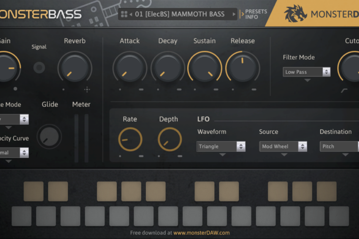Click the dash marker below the Depth knob
359x239 pixels.
point(180,156)
